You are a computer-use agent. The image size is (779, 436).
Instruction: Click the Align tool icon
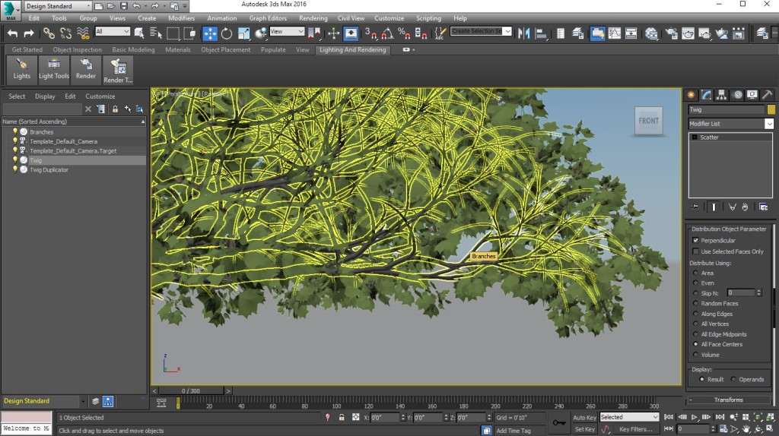[541, 33]
